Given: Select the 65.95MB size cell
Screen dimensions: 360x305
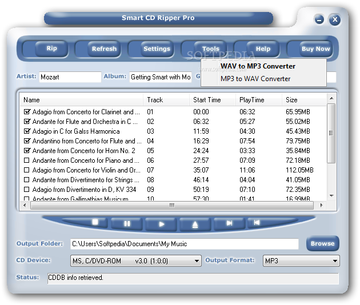Looking at the screenshot, I should pyautogui.click(x=298, y=112).
